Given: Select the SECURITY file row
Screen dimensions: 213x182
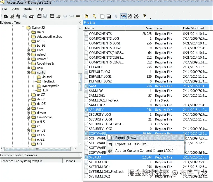Looking at the screenshot, I should (147, 110).
